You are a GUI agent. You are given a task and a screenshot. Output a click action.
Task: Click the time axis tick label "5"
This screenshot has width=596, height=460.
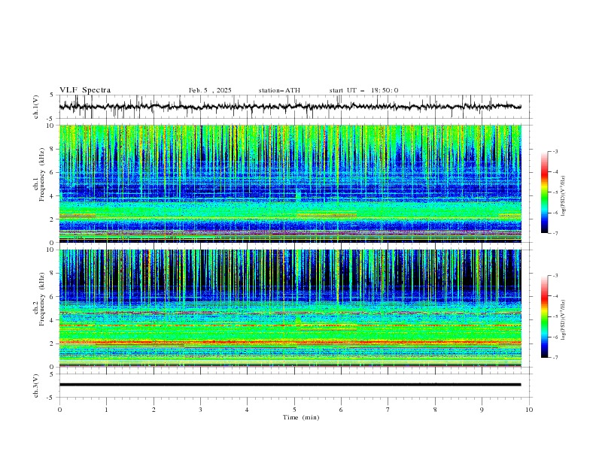tap(294, 410)
